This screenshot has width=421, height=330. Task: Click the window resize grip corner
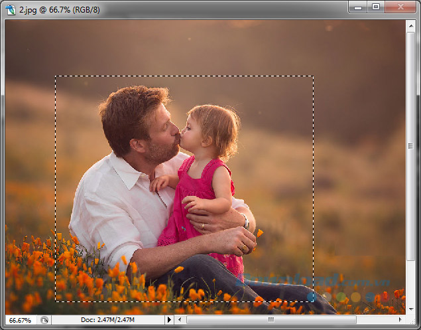pyautogui.click(x=412, y=321)
